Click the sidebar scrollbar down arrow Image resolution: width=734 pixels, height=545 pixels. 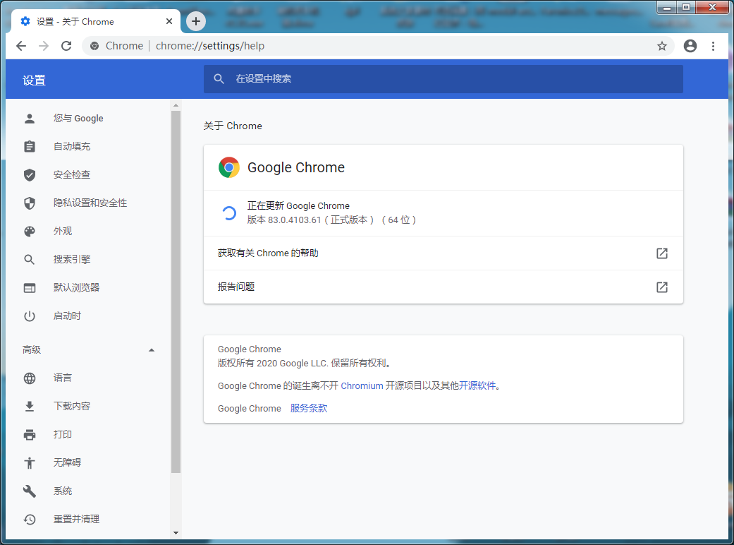coord(176,533)
